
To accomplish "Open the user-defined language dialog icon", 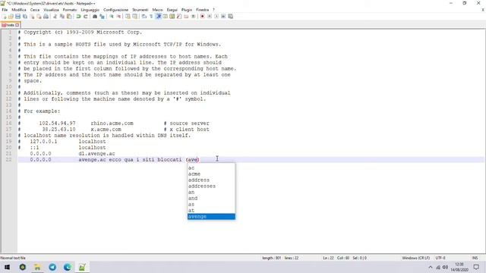I will [166, 17].
